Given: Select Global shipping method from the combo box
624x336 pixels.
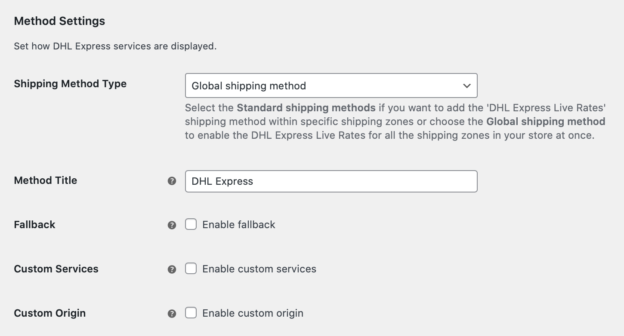Looking at the screenshot, I should tap(331, 86).
